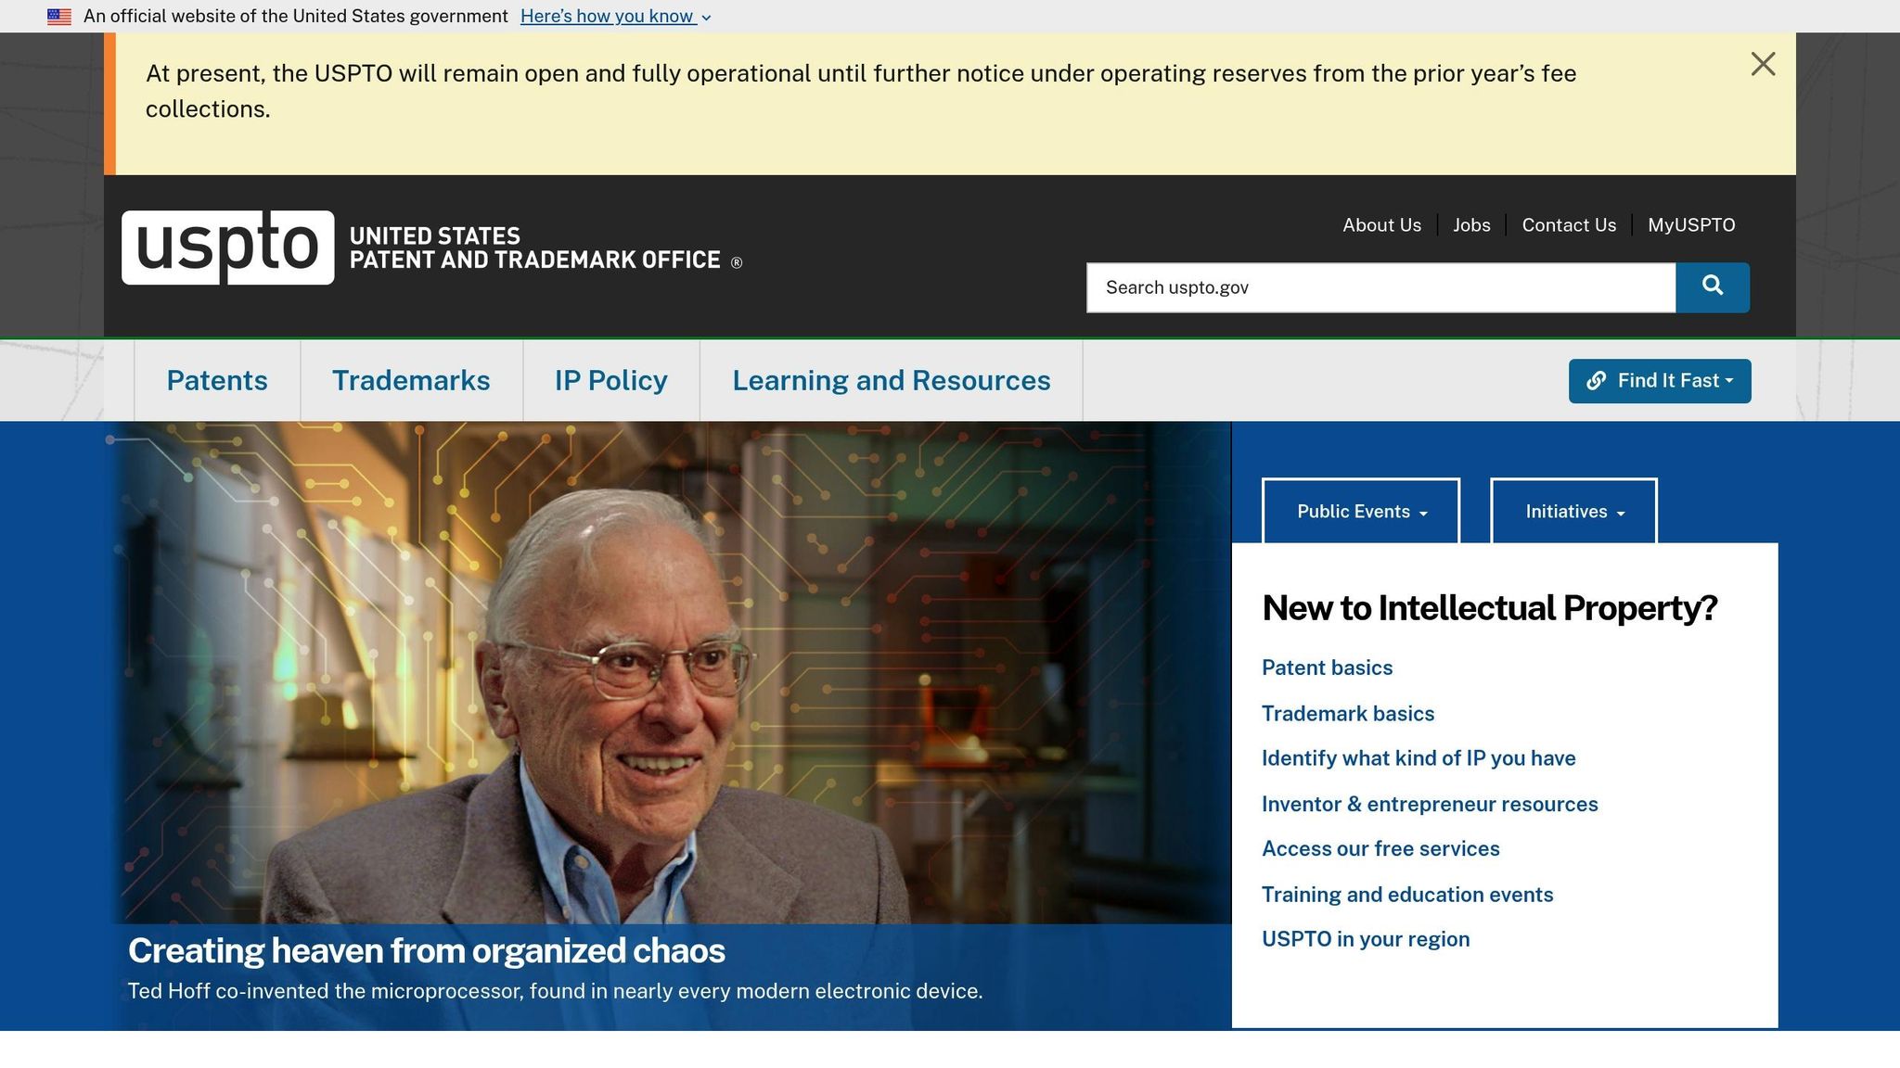
Task: Click the US flag icon
Action: click(x=59, y=17)
